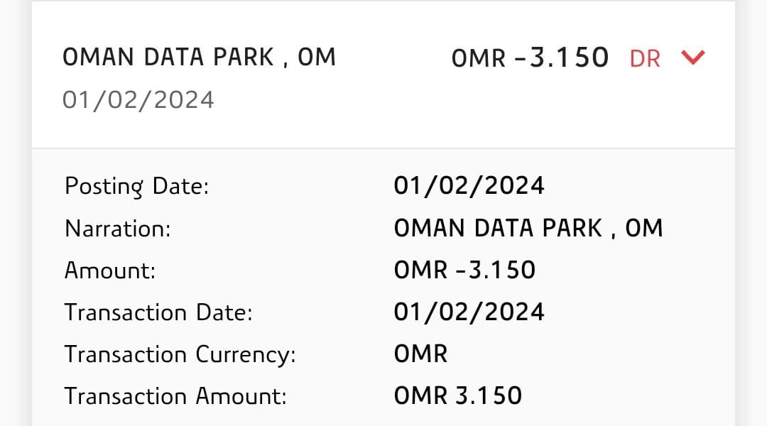
Task: Select the Transaction Date value 01/02/2024
Action: point(469,312)
